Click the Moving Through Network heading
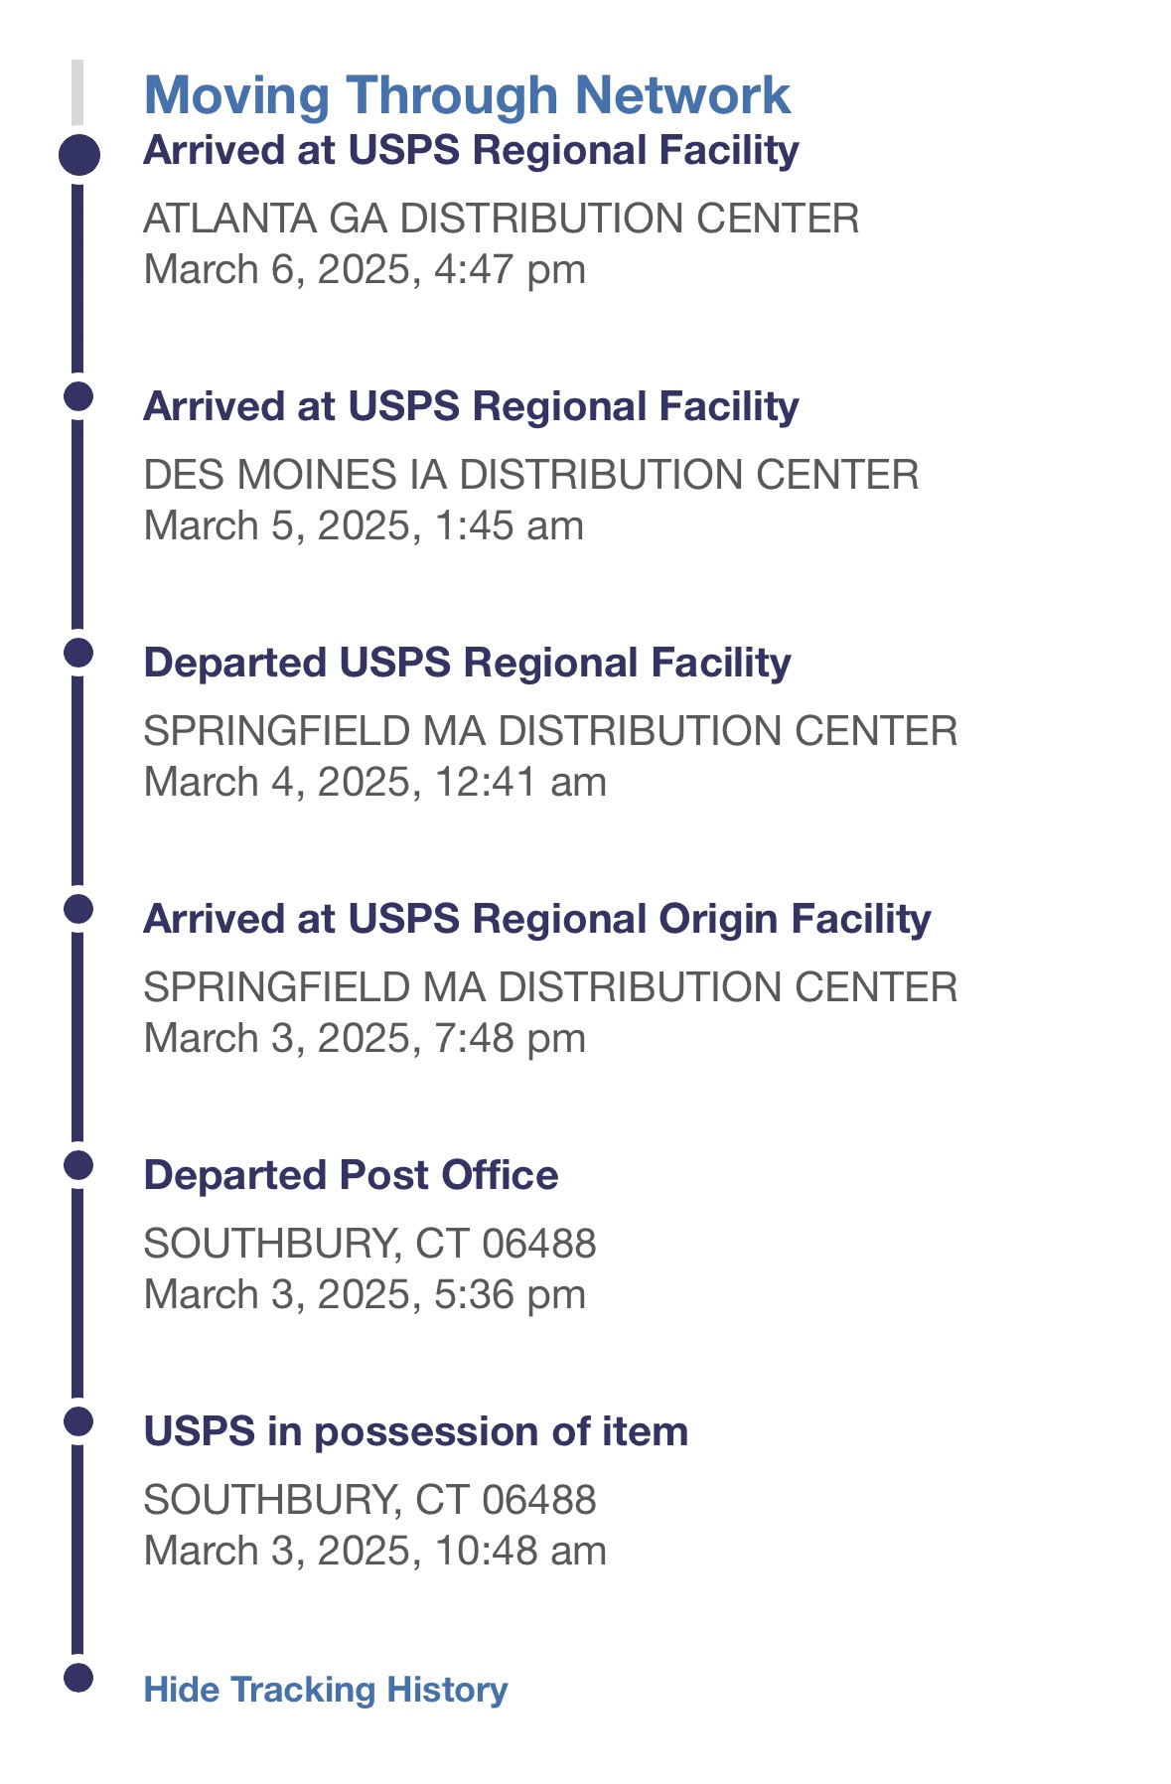Screen dimensions: 1171x1784 (467, 95)
